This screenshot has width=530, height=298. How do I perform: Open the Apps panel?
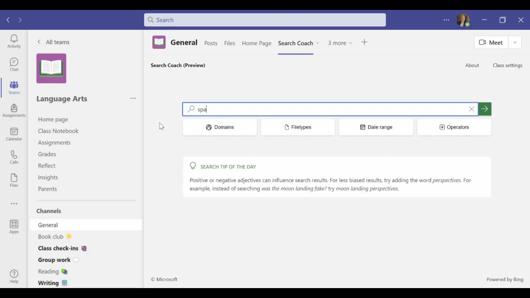pyautogui.click(x=14, y=227)
